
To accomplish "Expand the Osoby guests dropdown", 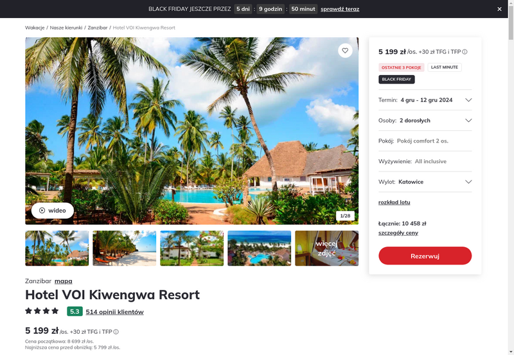I will [x=425, y=121].
